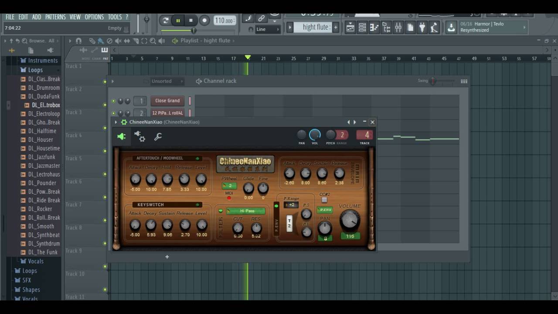558x314 pixels.
Task: Pause playback with the pause button
Action: (178, 20)
